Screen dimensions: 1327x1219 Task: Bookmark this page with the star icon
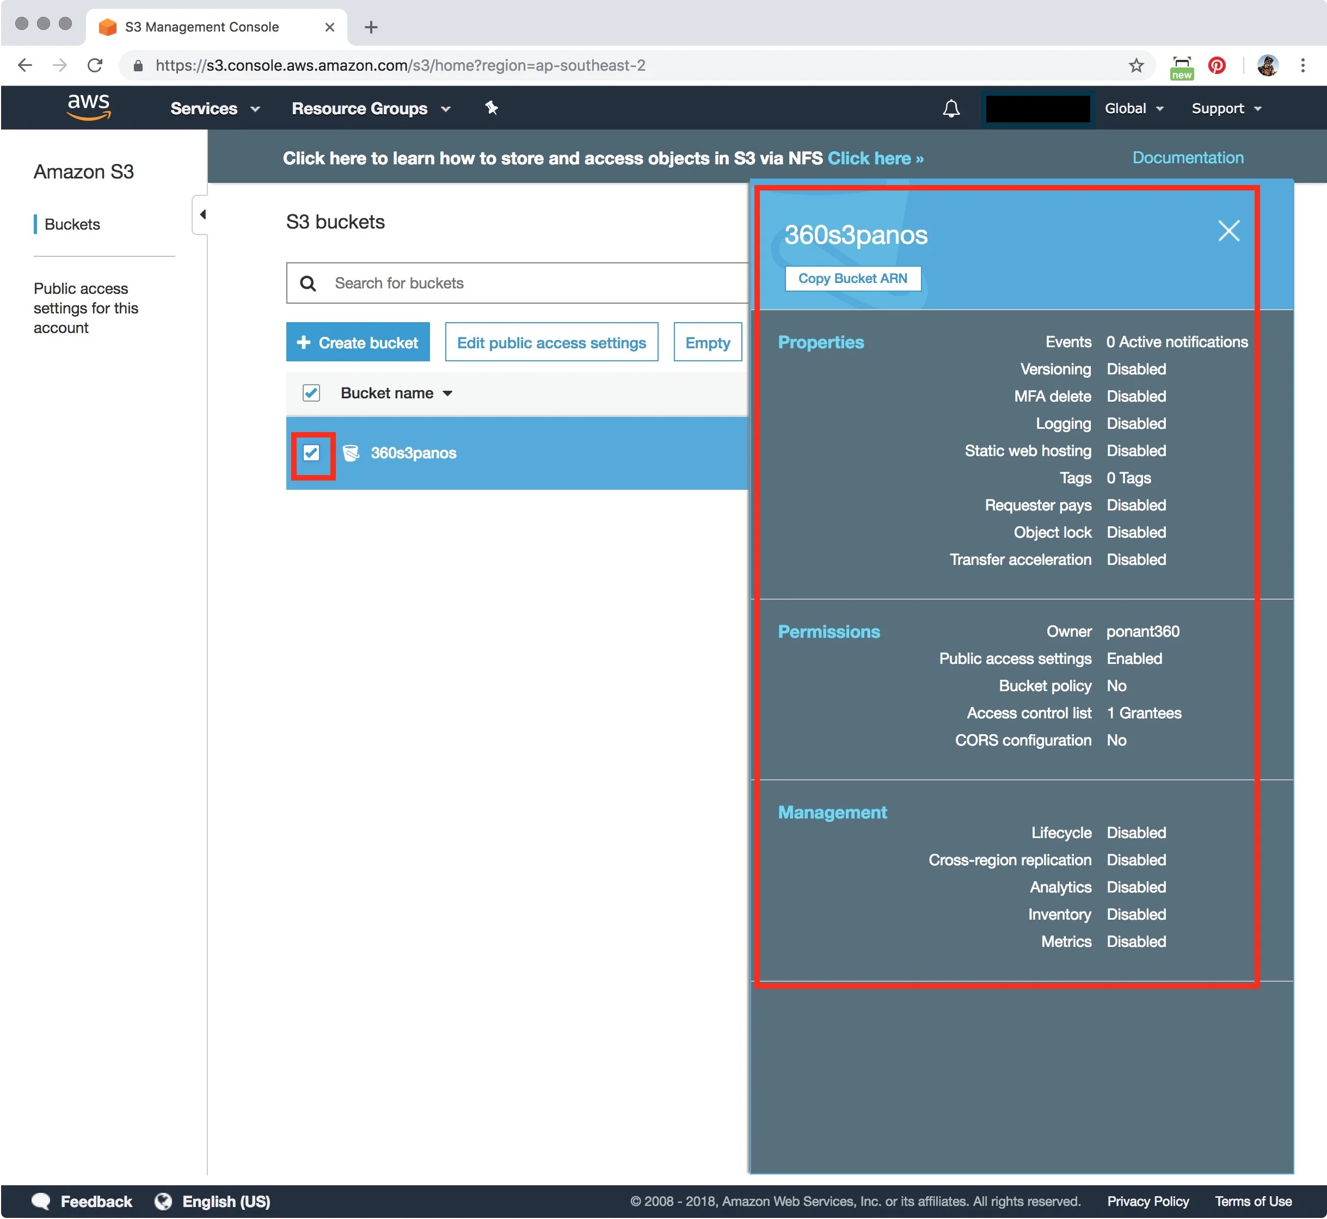tap(1135, 65)
